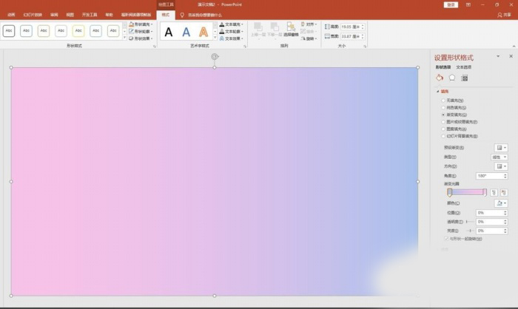Viewport: 518px width, 309px height.
Task: Expand the WordArt styles gallery More arrow
Action: pyautogui.click(x=215, y=38)
